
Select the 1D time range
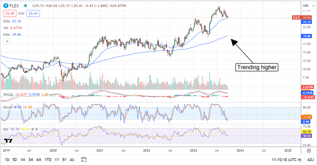pos(6,159)
